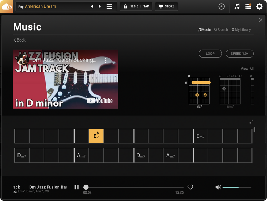267x201 pixels.
Task: Favorite the track with the heart icon
Action: [x=190, y=187]
